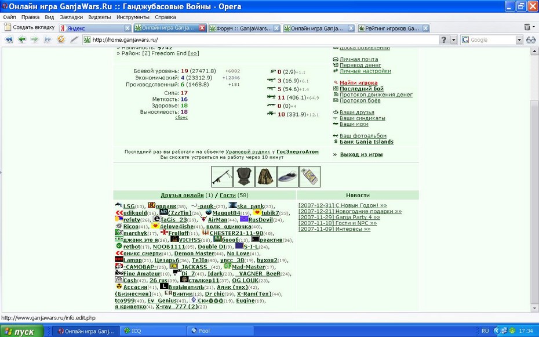539x337 pixels.
Task: Switch to the Яндекс tab
Action: click(x=95, y=28)
